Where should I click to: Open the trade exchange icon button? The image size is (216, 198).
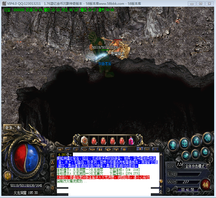(76, 149)
